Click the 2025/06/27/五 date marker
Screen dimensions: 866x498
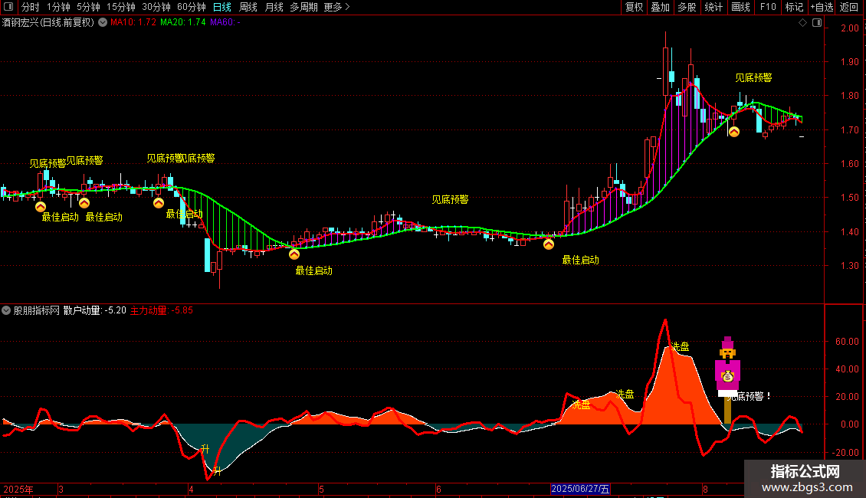coord(580,489)
